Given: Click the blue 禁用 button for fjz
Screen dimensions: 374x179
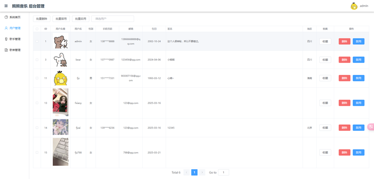Looking at the screenshot, I should pyautogui.click(x=359, y=78).
